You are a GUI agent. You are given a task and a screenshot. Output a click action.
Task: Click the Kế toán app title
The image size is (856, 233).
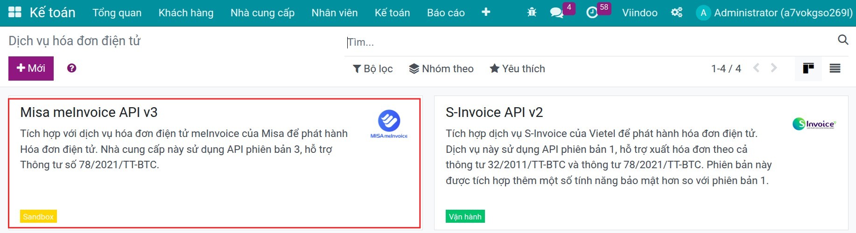[52, 13]
